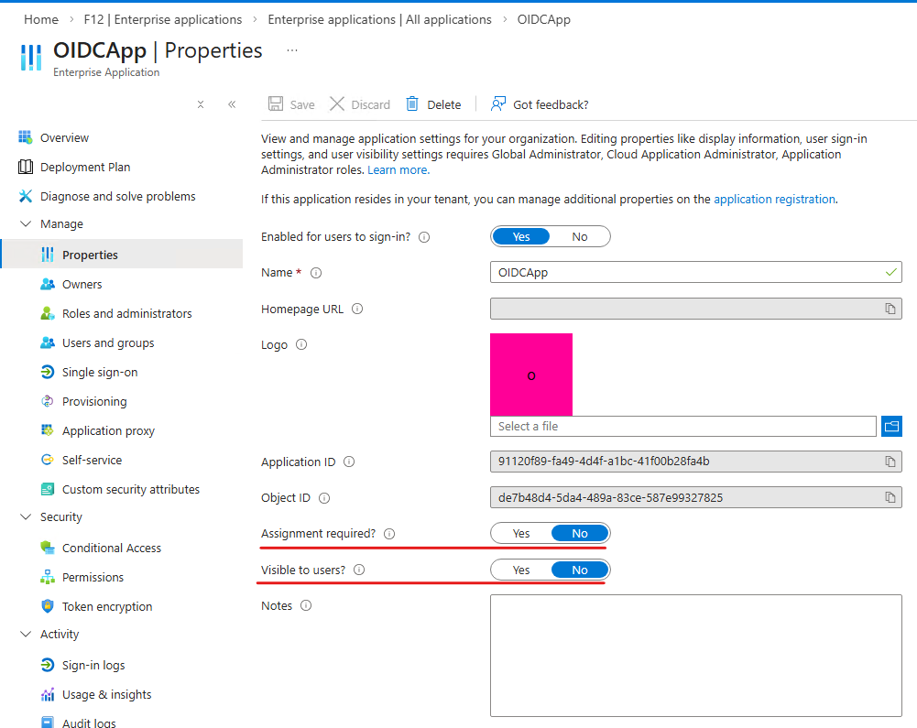Show info tooltip for Assignment required

389,534
